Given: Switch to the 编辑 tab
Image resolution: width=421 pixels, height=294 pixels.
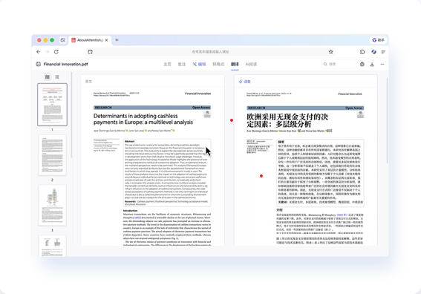Looking at the screenshot, I should 199,64.
